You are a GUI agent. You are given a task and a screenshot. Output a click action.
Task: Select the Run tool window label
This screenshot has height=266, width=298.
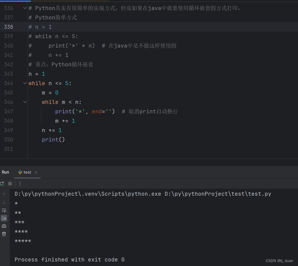[5, 172]
